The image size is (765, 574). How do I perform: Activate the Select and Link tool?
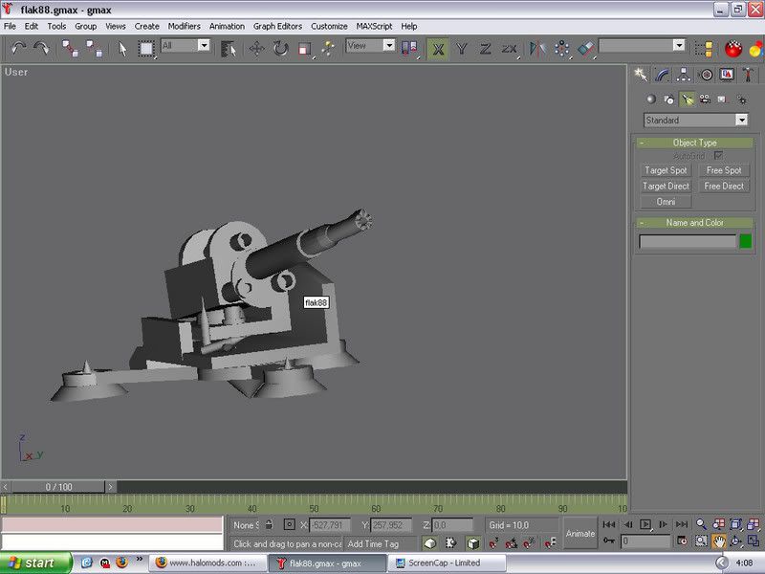coord(70,49)
